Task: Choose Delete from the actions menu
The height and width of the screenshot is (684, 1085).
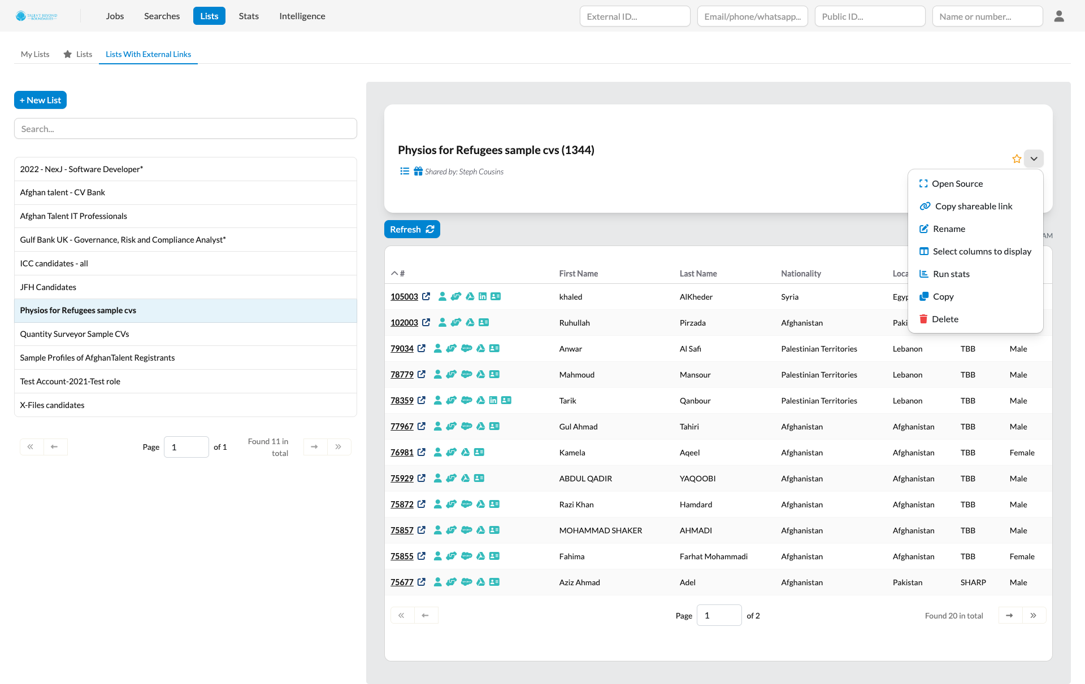Action: pos(945,319)
